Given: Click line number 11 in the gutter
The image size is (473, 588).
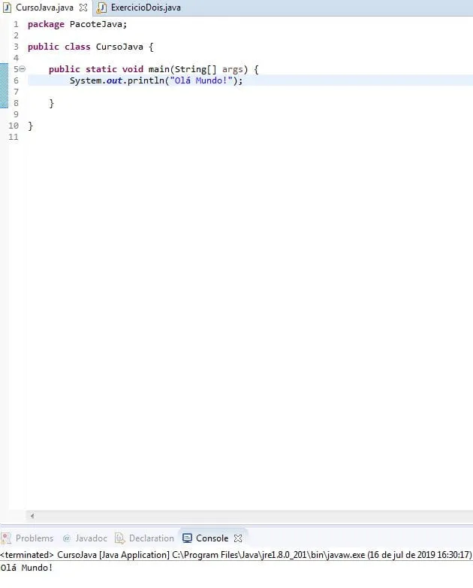Looking at the screenshot, I should click(x=14, y=137).
